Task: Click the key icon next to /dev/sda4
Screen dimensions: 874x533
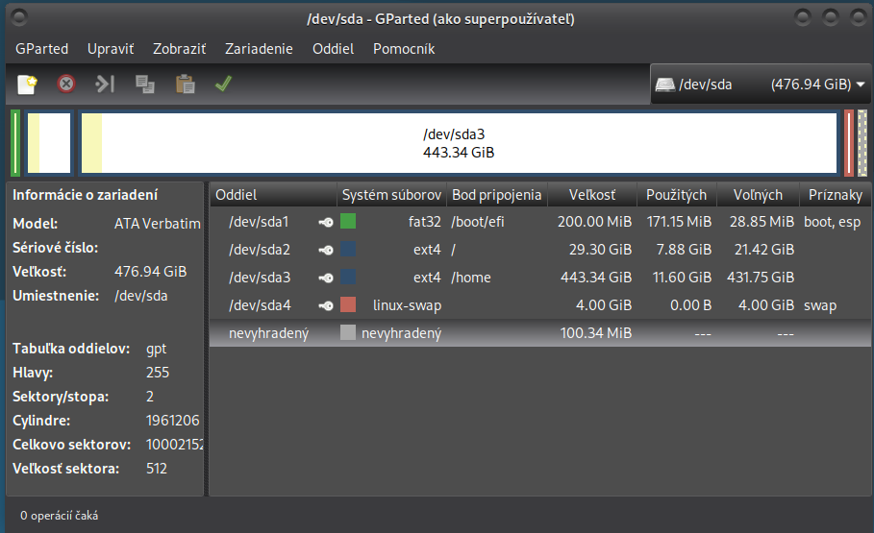Action: tap(327, 306)
